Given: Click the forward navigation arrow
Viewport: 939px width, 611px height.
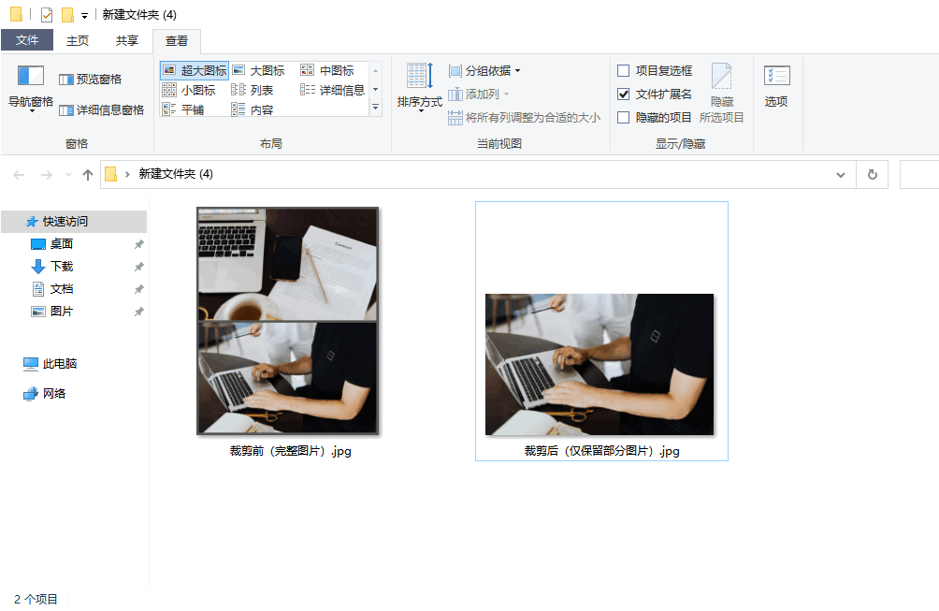Looking at the screenshot, I should point(46,175).
